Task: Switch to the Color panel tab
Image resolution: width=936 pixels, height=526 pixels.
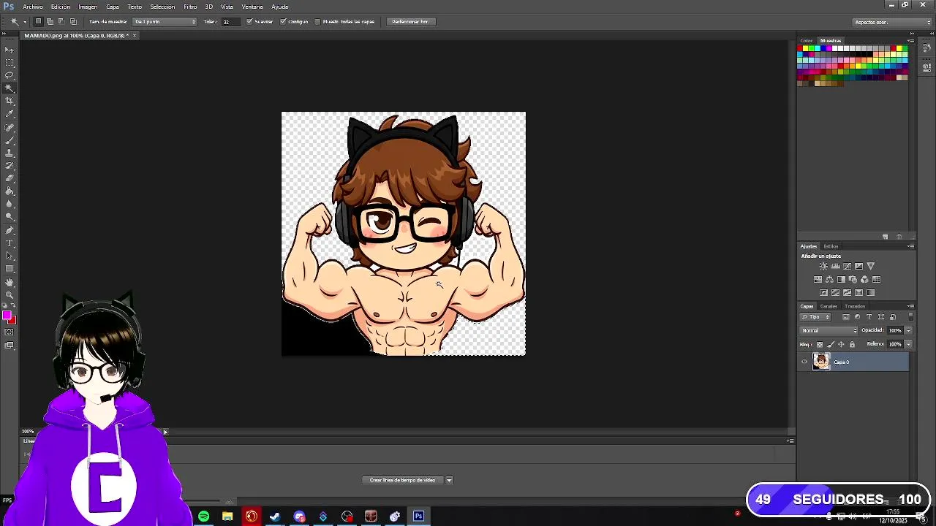Action: click(x=807, y=41)
